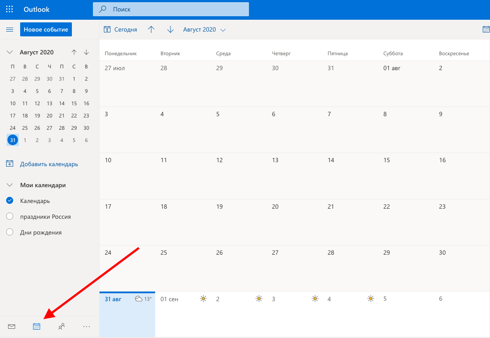Select day 15 in the mini calendar
Image resolution: width=490 pixels, height=338 pixels.
point(74,103)
